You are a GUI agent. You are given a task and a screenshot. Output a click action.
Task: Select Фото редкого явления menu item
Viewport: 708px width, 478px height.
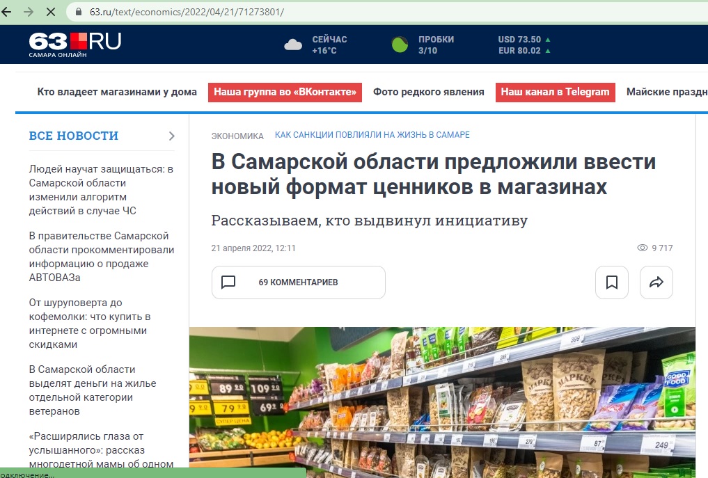click(428, 92)
